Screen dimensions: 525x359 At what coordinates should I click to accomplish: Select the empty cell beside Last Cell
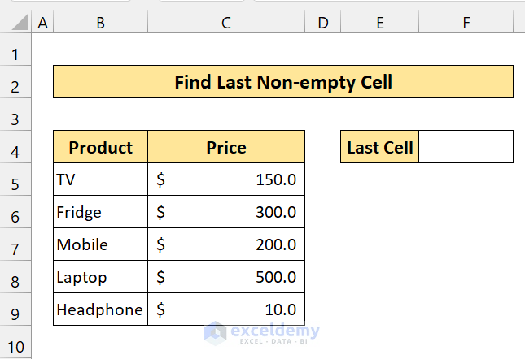click(466, 147)
